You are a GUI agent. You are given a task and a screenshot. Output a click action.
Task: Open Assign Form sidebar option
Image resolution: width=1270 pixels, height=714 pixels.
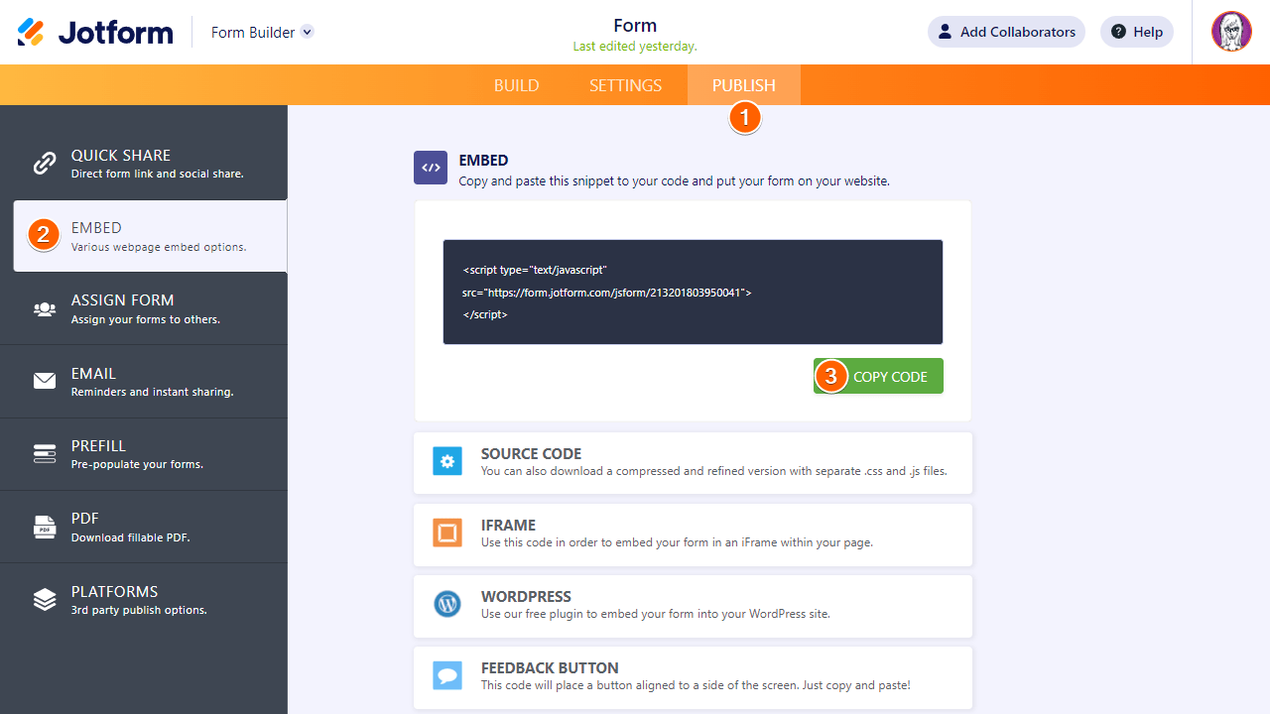tap(144, 308)
